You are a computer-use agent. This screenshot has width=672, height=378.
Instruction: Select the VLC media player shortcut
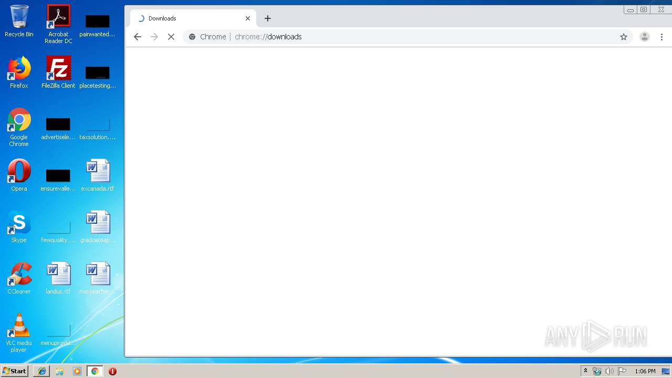tap(19, 333)
